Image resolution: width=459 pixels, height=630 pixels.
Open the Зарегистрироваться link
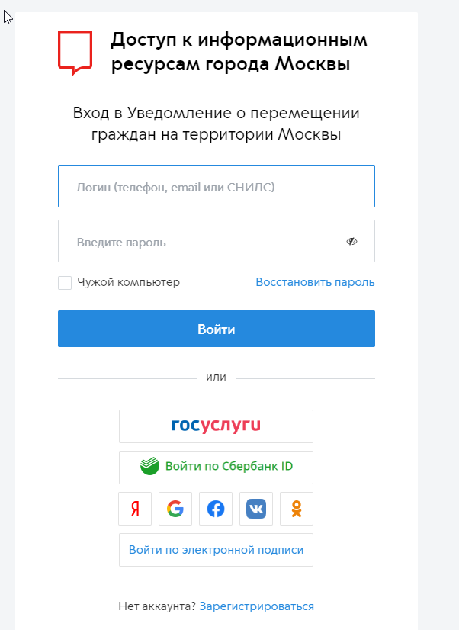pyautogui.click(x=257, y=606)
